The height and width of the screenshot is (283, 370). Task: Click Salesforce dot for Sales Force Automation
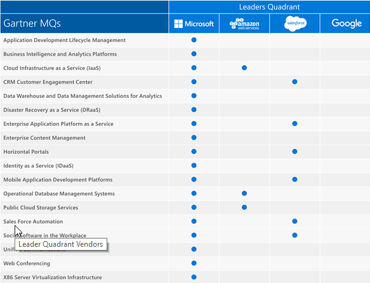pyautogui.click(x=294, y=221)
